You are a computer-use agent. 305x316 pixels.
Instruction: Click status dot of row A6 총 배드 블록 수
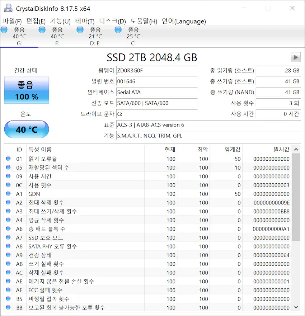(8, 228)
